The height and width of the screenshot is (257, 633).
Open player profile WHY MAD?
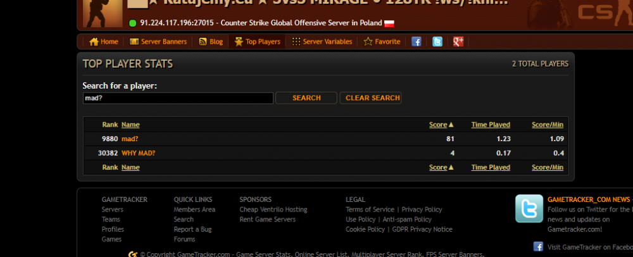(139, 153)
